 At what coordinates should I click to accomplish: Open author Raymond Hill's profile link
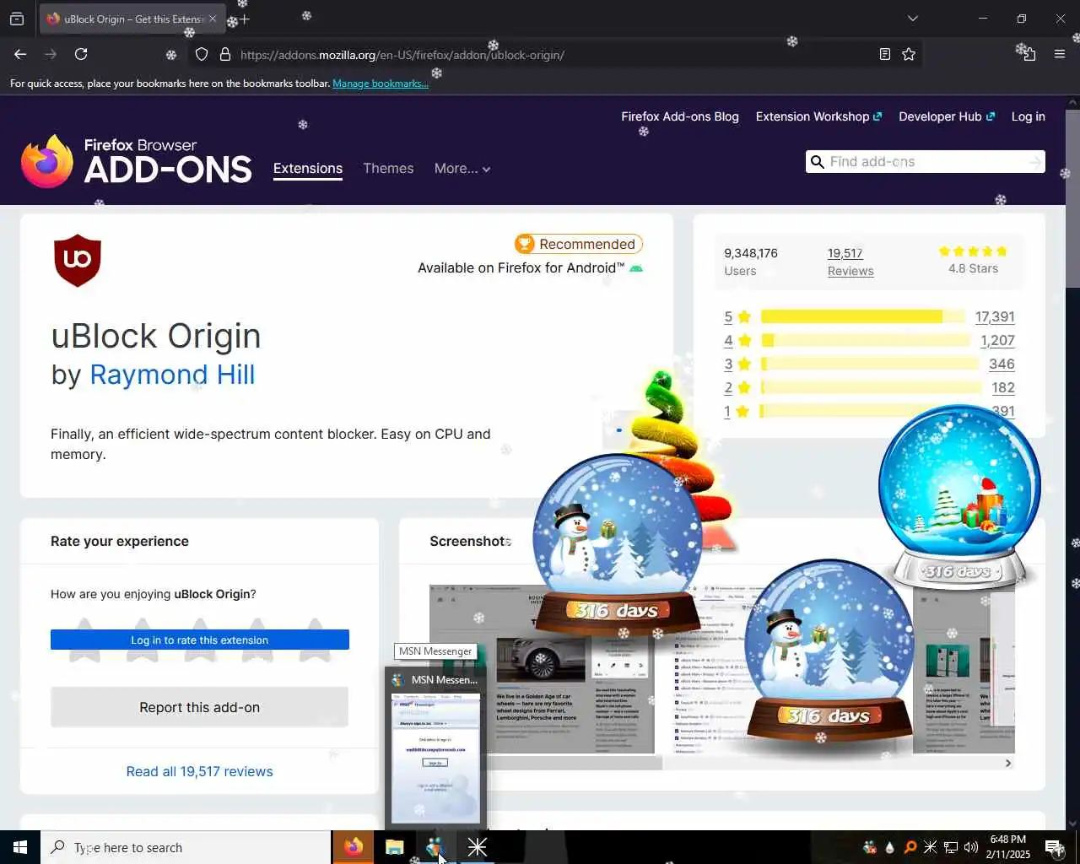[172, 375]
